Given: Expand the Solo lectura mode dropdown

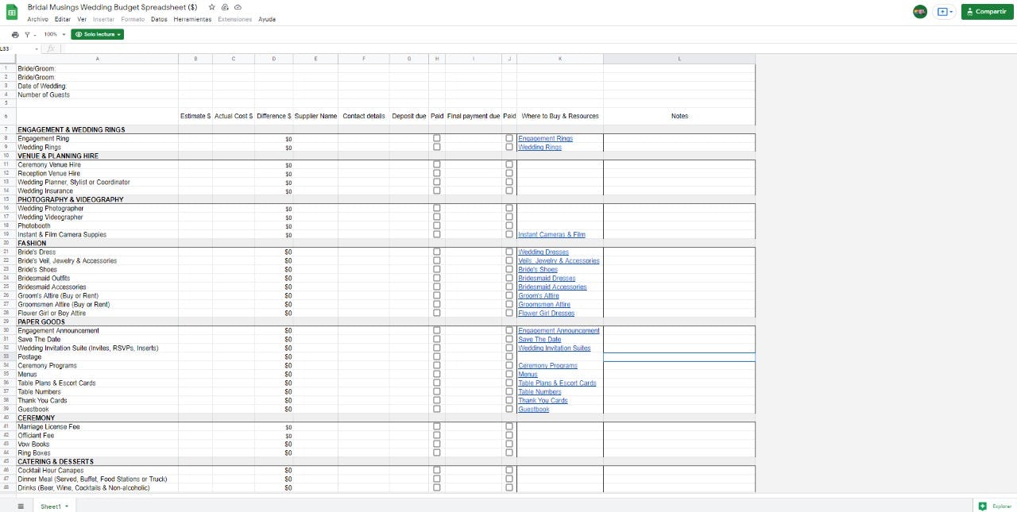Looking at the screenshot, I should (98, 35).
